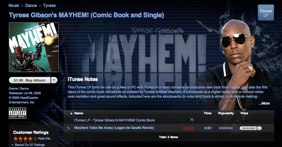Click the iTunes LP badge icon

click(x=266, y=13)
